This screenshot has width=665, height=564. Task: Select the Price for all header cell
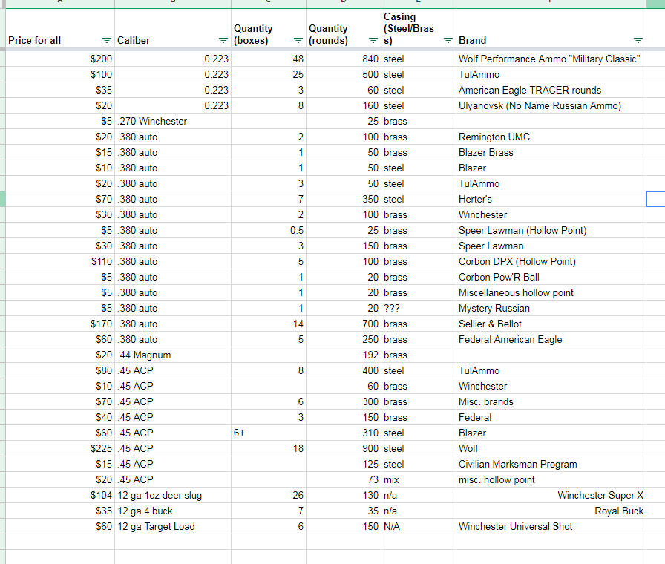(x=60, y=28)
